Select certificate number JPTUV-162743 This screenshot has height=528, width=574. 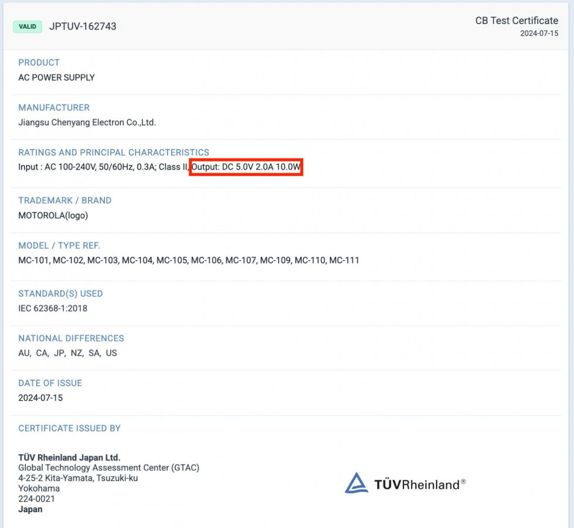(83, 26)
